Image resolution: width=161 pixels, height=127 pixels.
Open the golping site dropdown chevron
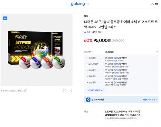coord(88,4)
